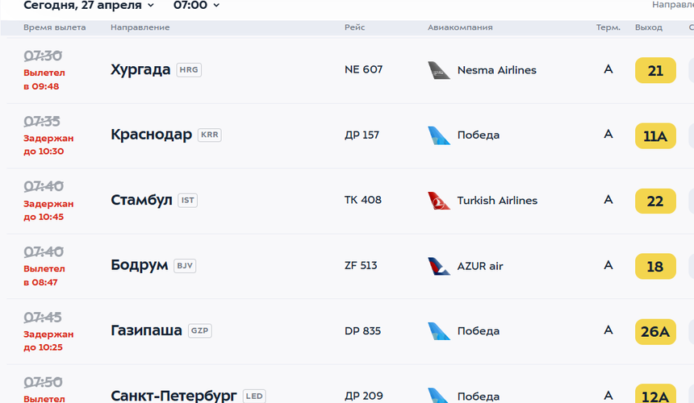
Task: Click the Победа logo on Газипаша row
Action: point(439,331)
